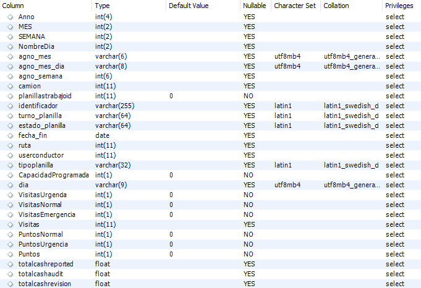Screen dimensions: 421x288
Task: Click the Default Value column header
Action: (x=189, y=6)
